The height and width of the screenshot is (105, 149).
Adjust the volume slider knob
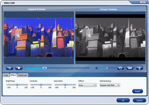tap(107, 68)
